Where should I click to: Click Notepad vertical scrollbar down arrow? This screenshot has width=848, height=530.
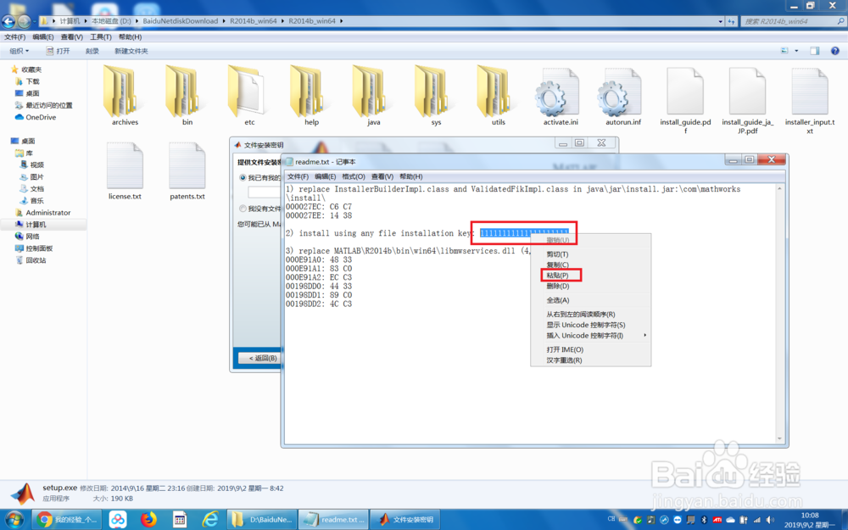pos(779,438)
